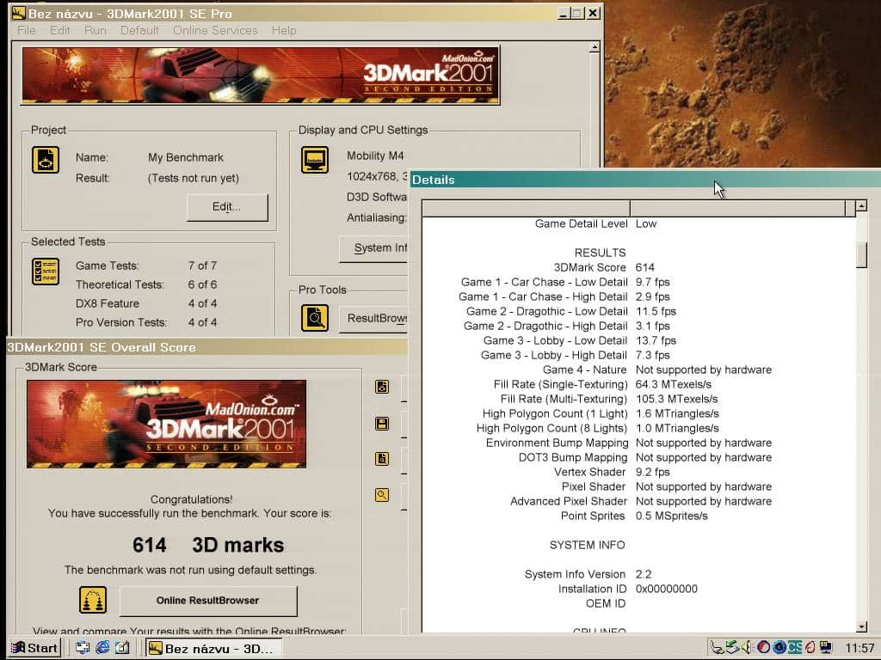Screen dimensions: 881x660
Task: Click the MadOnion 3DMark2001 banner in Overall Score
Action: click(x=166, y=424)
